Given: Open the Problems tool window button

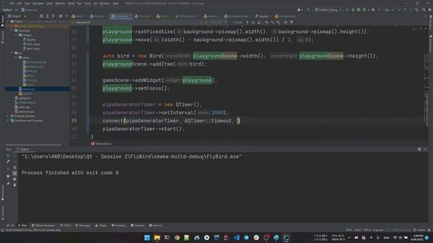Looking at the screenshot, I should click(x=119, y=225).
